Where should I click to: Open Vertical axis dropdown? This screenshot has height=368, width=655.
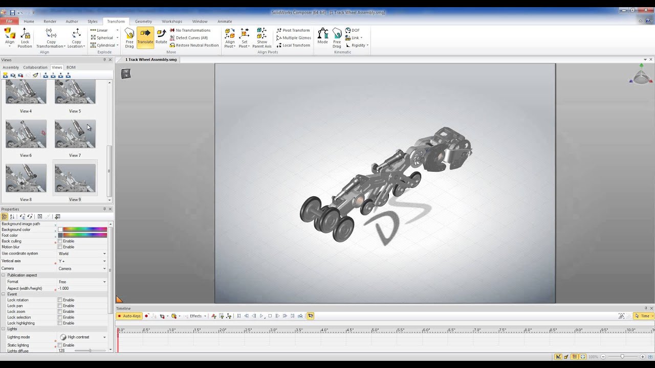(x=104, y=261)
